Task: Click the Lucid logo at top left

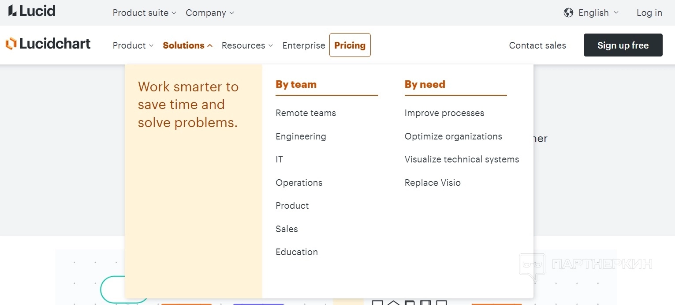Action: (32, 11)
